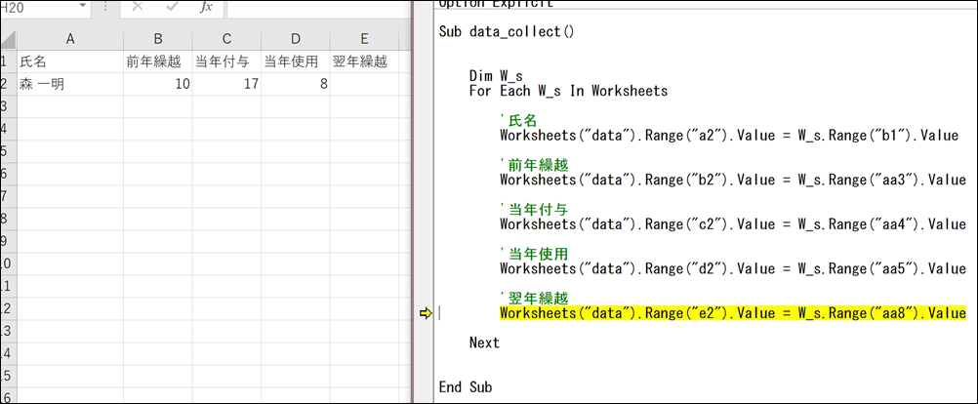Click the For Each W_s code line
This screenshot has height=404, width=978.
tap(568, 91)
